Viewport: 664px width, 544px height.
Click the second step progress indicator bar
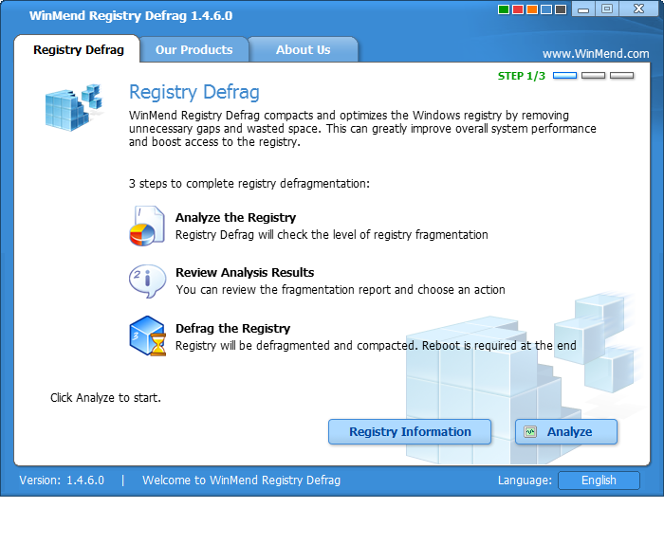593,76
